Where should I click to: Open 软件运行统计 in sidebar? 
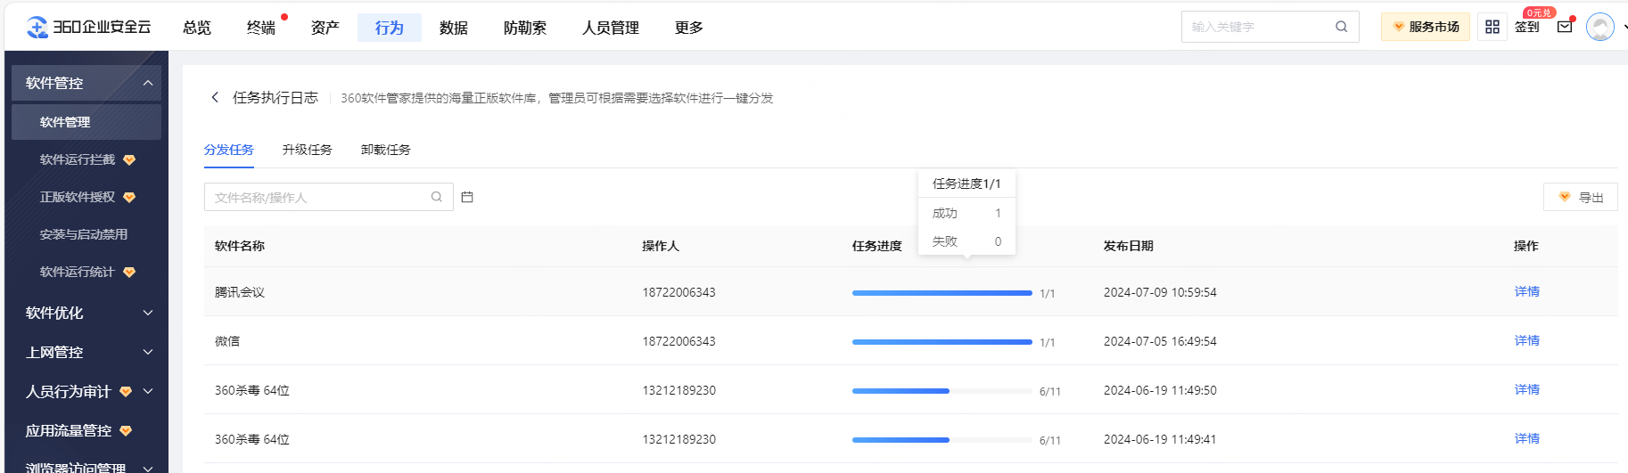point(78,272)
